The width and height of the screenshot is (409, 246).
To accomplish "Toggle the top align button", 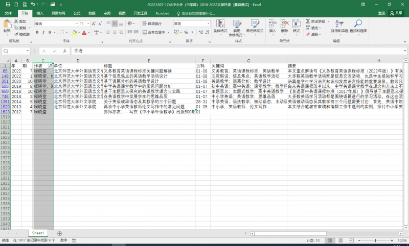I will [108, 23].
